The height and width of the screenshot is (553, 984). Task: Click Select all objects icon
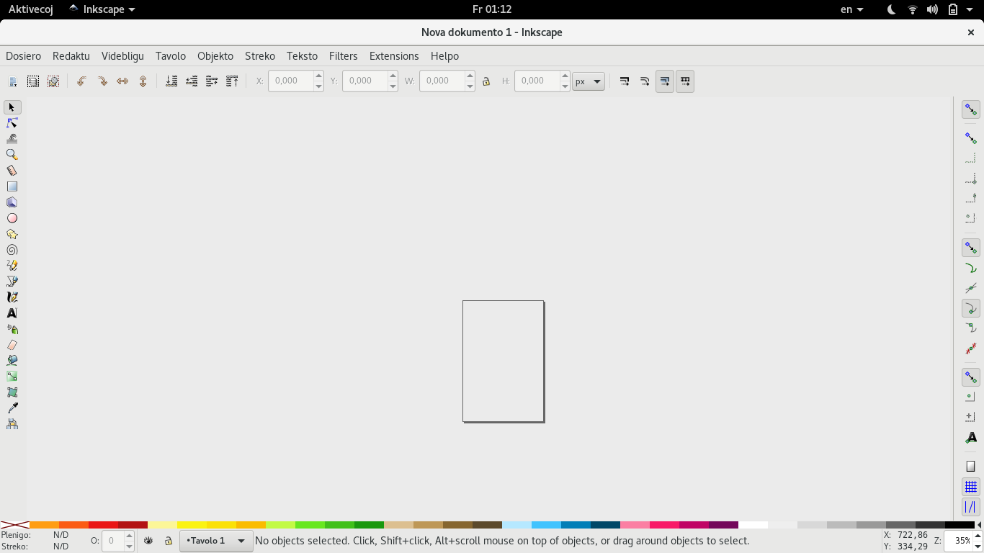(x=13, y=81)
